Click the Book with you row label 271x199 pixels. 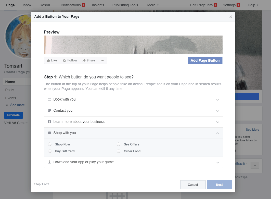pos(64,99)
